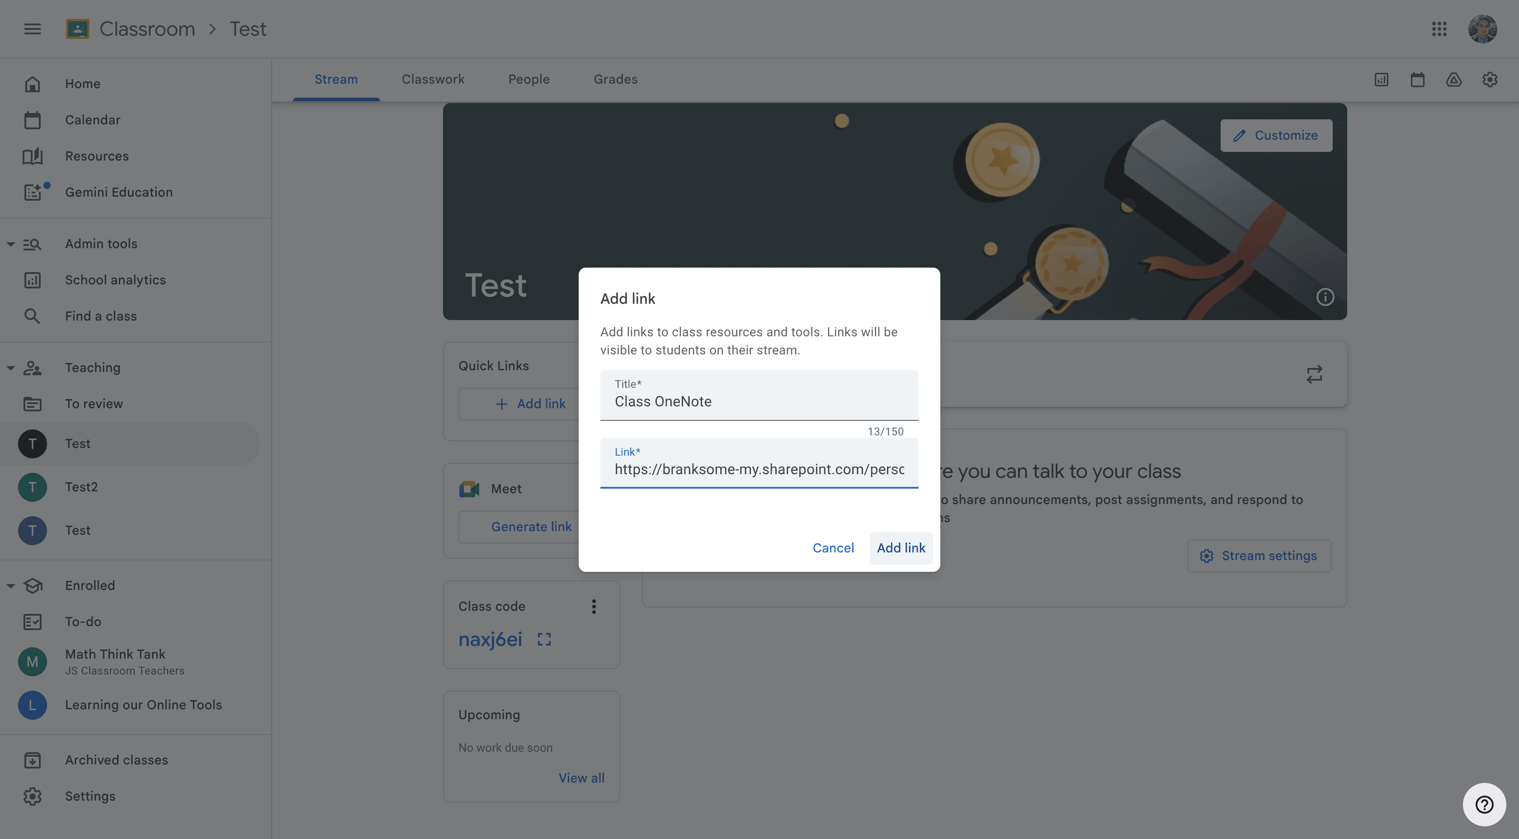Switch to the Classwork tab
Viewport: 1519px width, 839px height.
(433, 79)
